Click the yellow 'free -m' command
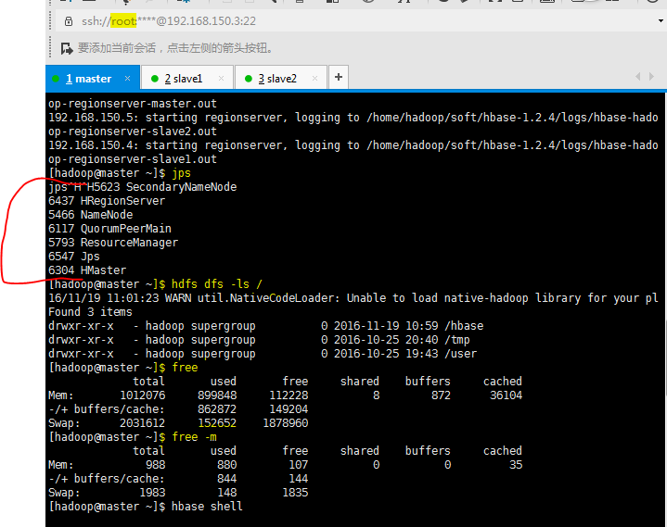Viewport: 667px width, 527px height. (x=195, y=437)
